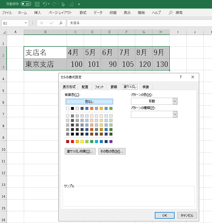The height and width of the screenshot is (223, 212).
Task: Open the 開発 ribbon tab
Action: point(141,13)
